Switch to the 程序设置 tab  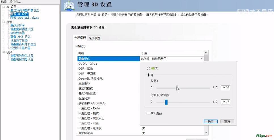click(x=94, y=38)
